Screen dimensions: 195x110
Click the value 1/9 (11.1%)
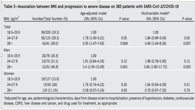[x=50, y=90]
